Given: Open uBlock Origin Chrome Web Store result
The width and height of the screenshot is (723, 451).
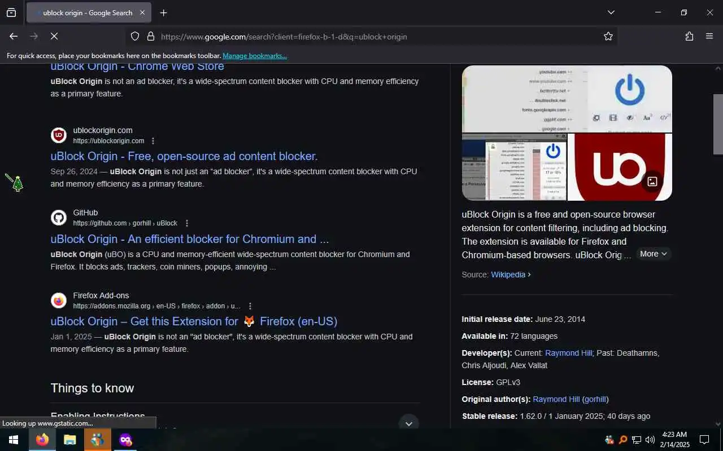Looking at the screenshot, I should 137,67.
